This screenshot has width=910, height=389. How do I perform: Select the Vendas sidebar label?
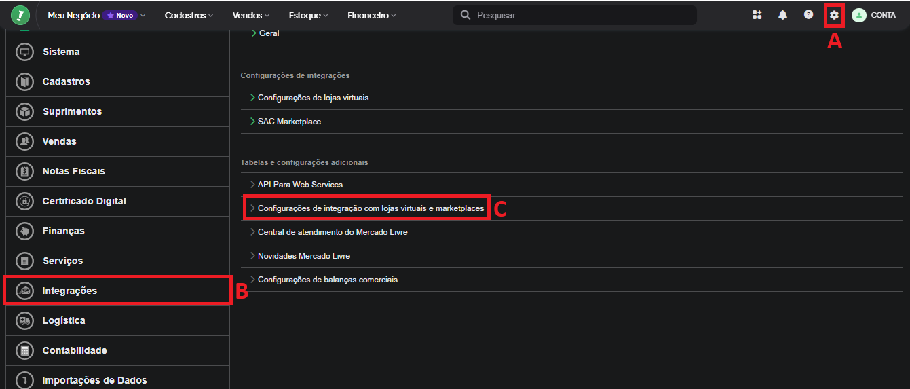(x=60, y=141)
